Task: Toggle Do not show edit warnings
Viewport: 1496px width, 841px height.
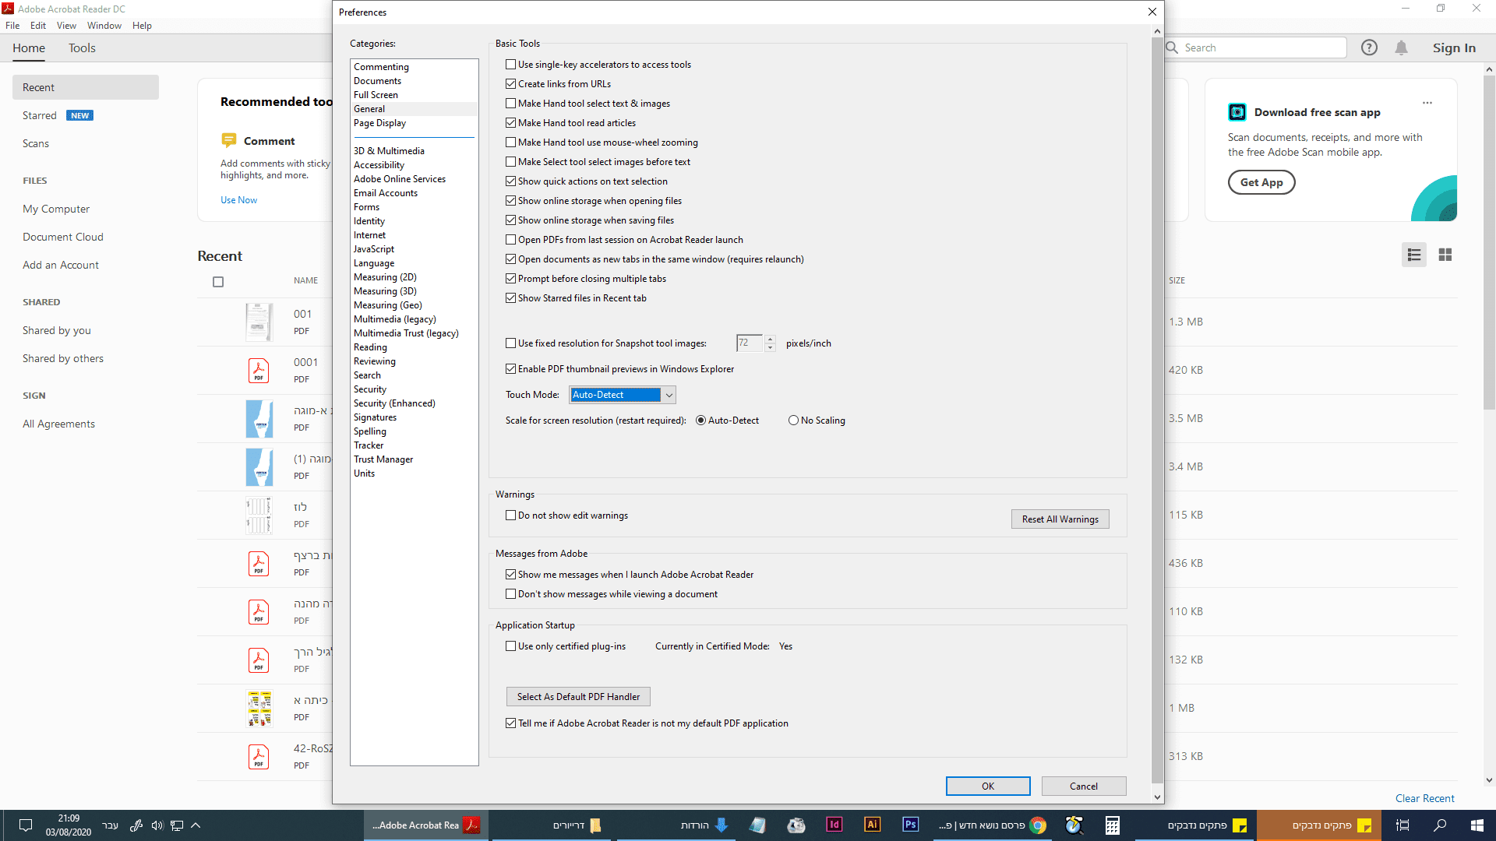Action: (511, 516)
